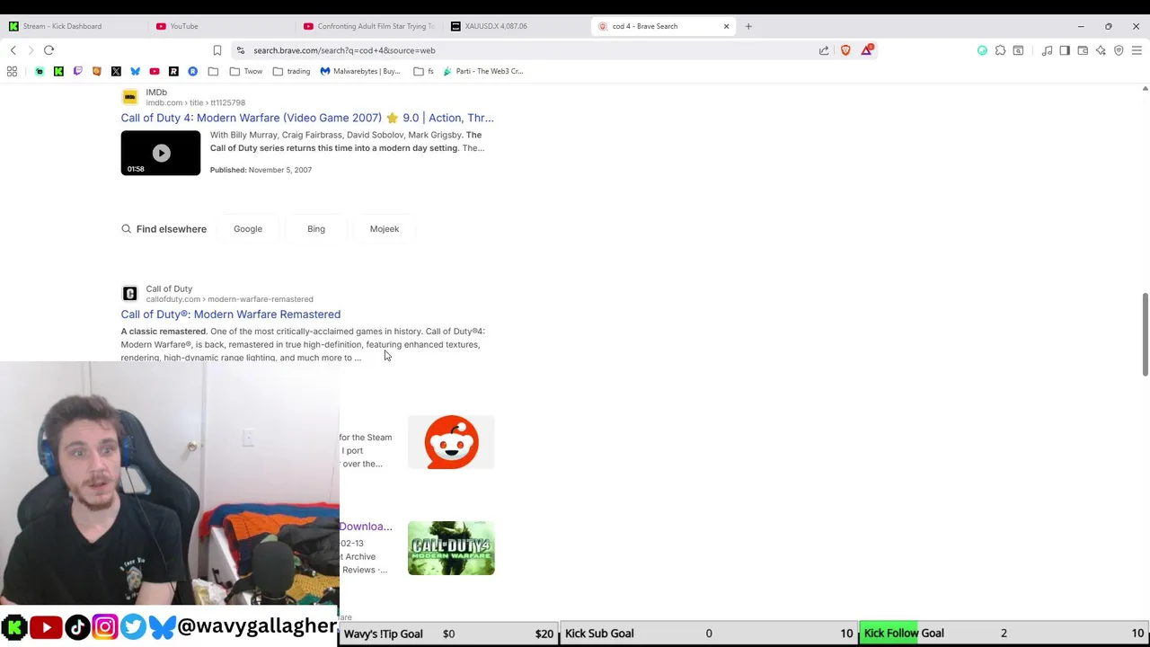Click the search.brave.com address bar

530,50
